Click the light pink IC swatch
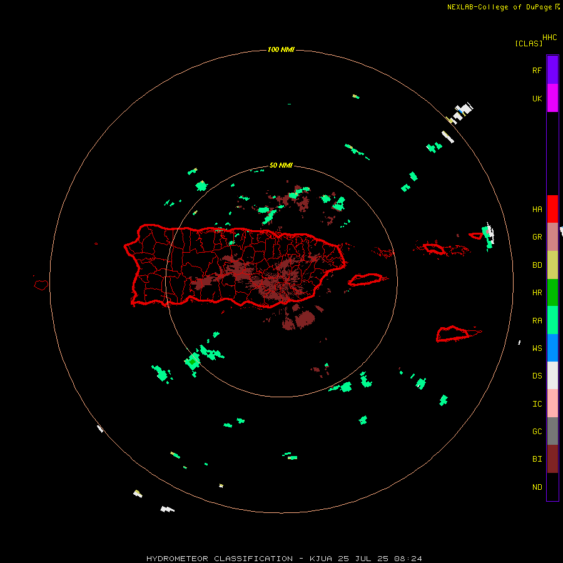 coord(552,403)
